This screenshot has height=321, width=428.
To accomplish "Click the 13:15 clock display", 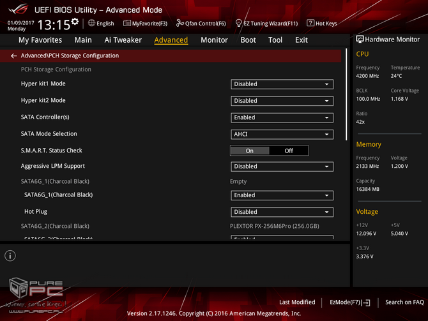I will pyautogui.click(x=54, y=25).
